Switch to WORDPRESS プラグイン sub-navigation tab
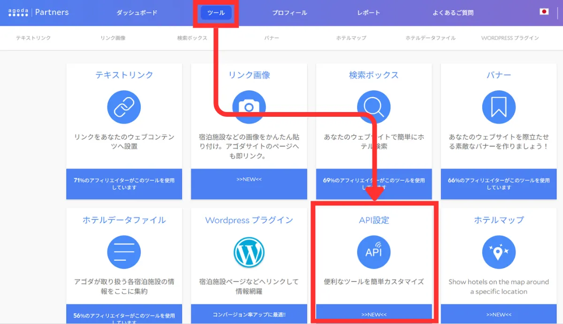This screenshot has height=324, width=563. (510, 38)
